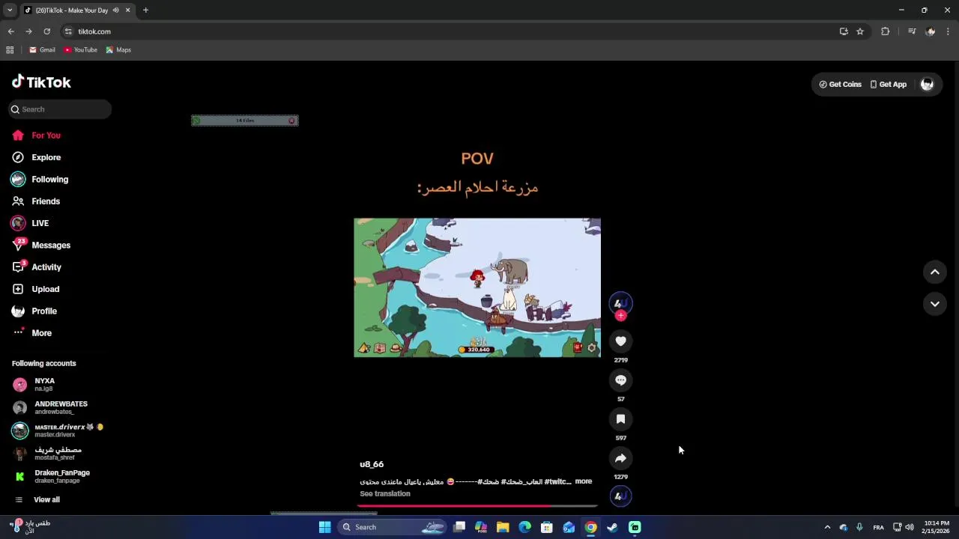Open File Explorer from the taskbar
Screen dimensions: 959x539
(503, 527)
